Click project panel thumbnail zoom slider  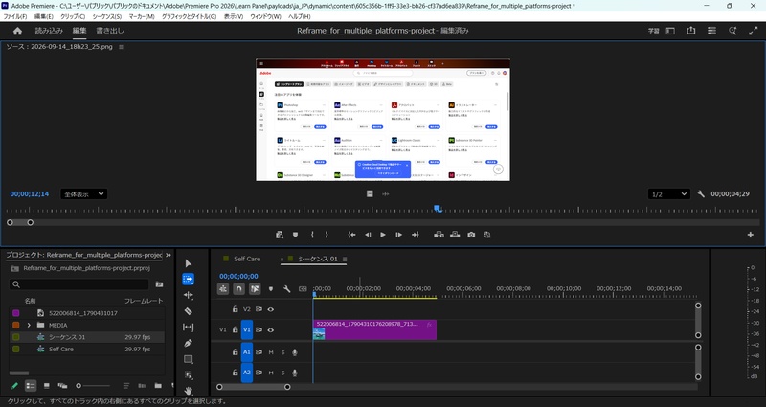[x=93, y=386]
